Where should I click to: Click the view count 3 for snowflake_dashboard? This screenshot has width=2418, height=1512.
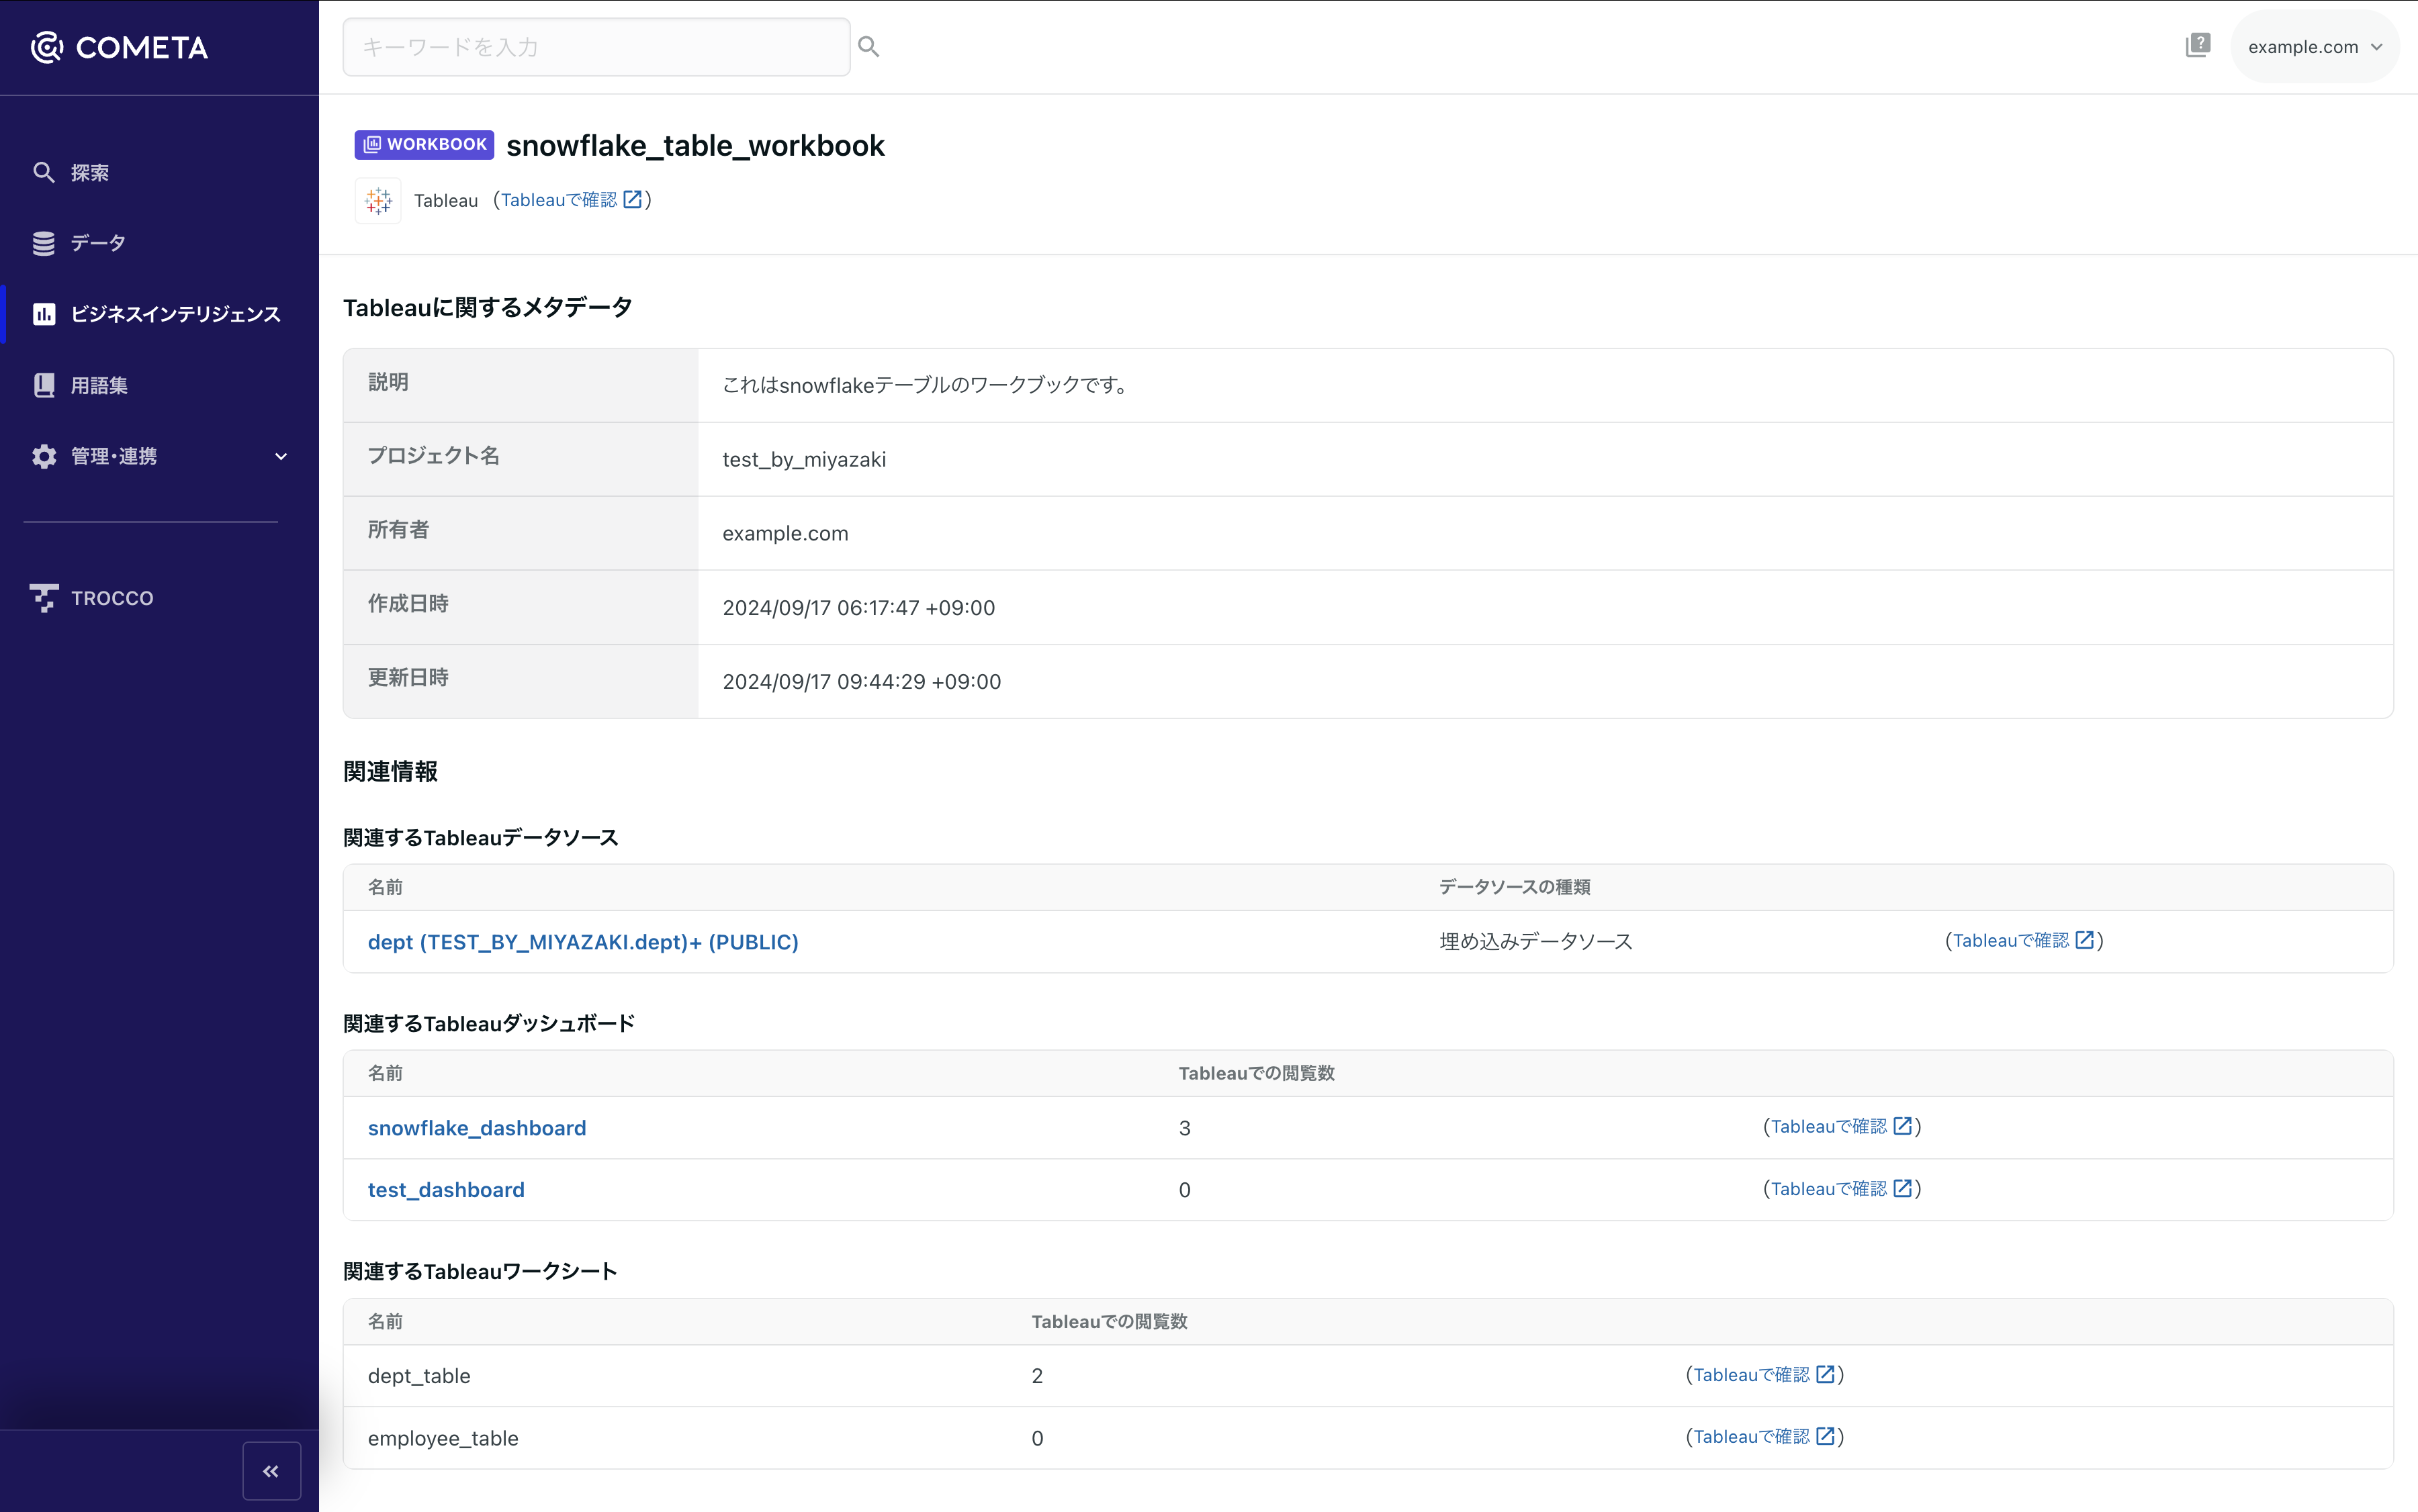click(1185, 1128)
